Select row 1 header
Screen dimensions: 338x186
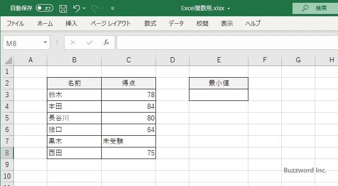tap(7, 72)
